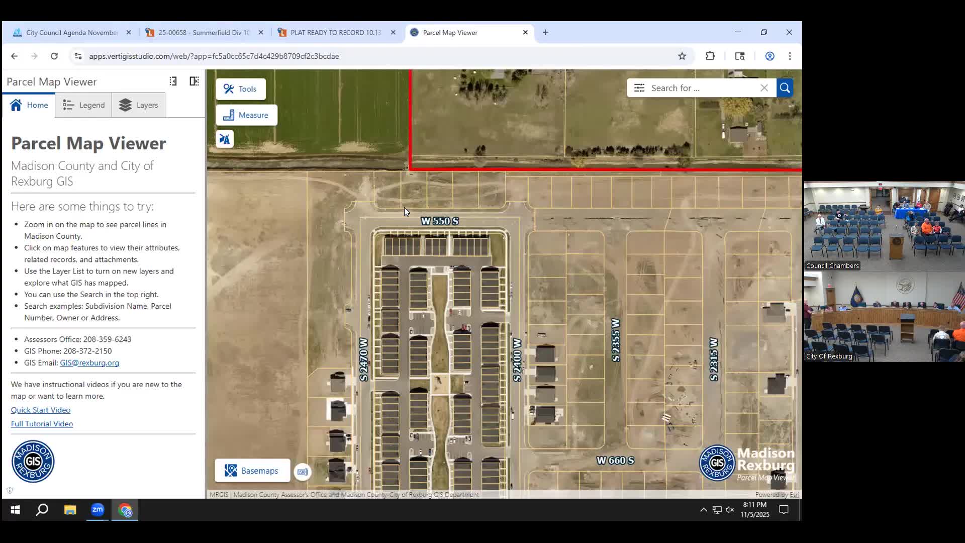Open the Basemaps gallery
965x543 pixels.
[x=252, y=471]
